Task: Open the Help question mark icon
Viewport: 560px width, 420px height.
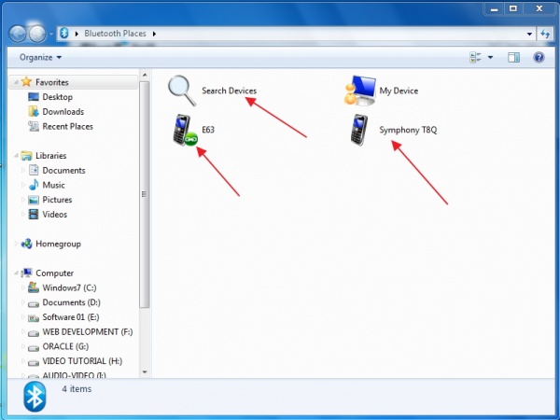Action: (x=539, y=57)
